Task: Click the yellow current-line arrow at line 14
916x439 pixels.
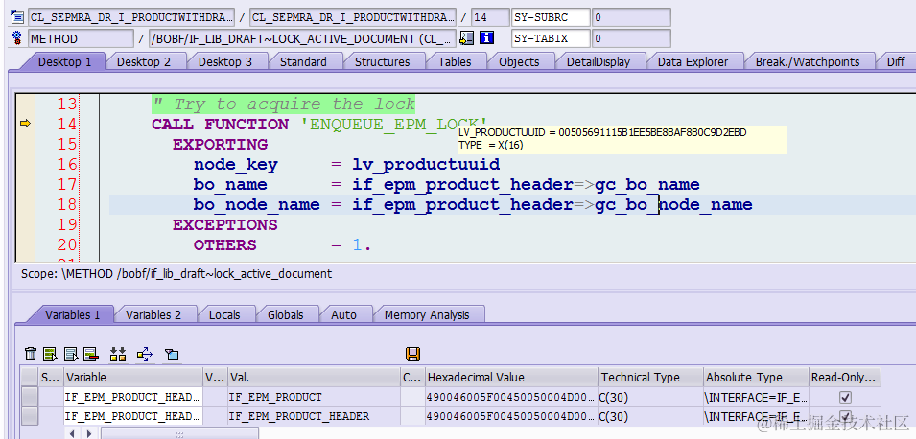Action: [25, 124]
